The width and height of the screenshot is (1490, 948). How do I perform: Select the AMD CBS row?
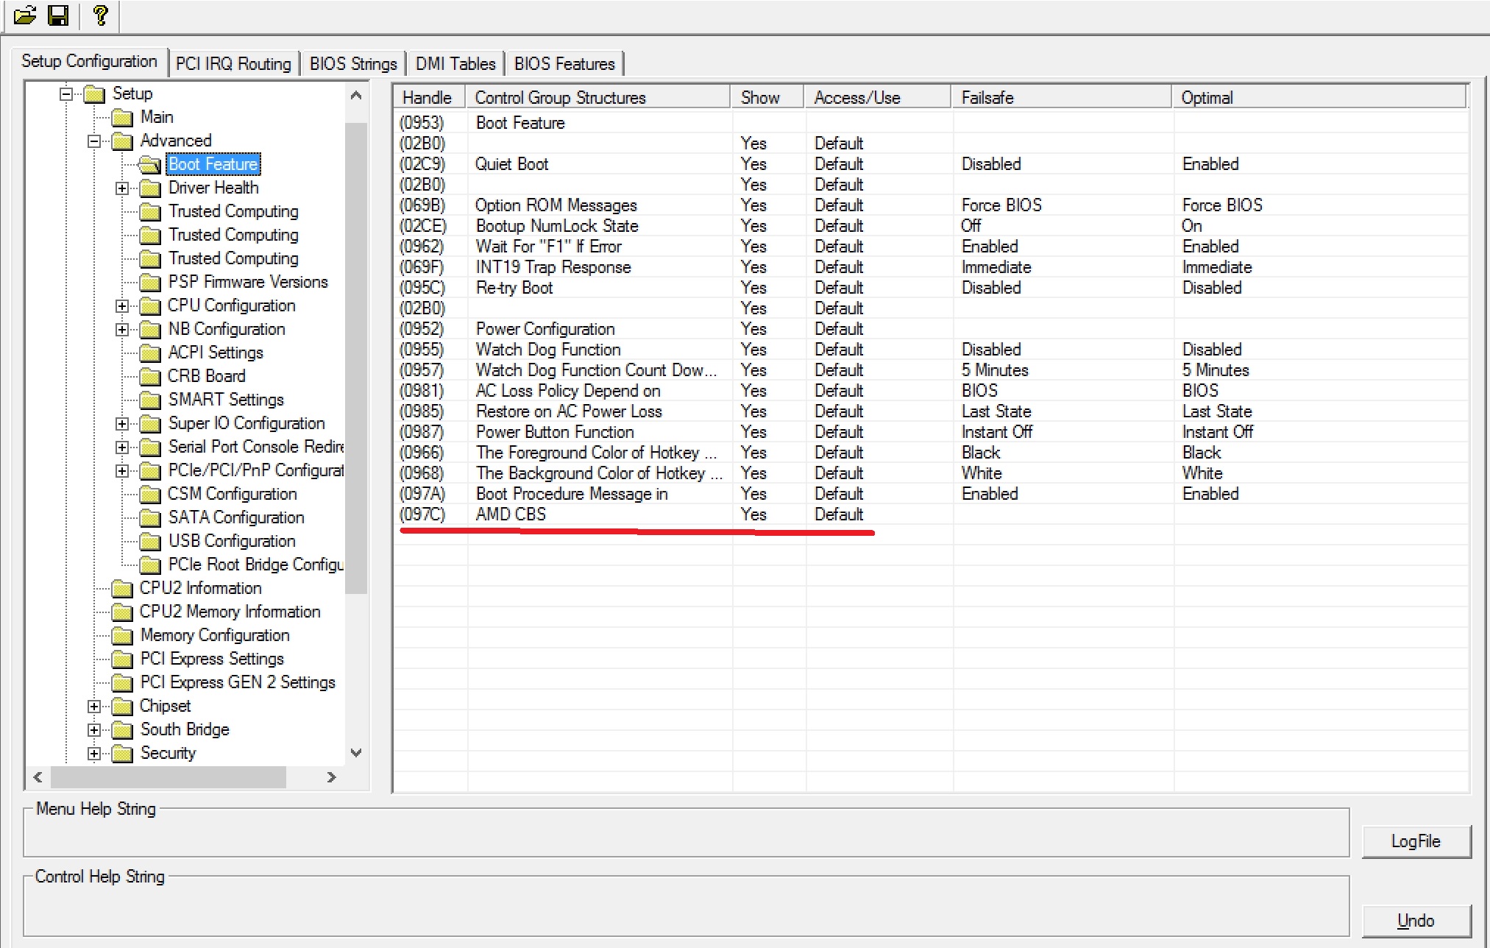pos(511,514)
